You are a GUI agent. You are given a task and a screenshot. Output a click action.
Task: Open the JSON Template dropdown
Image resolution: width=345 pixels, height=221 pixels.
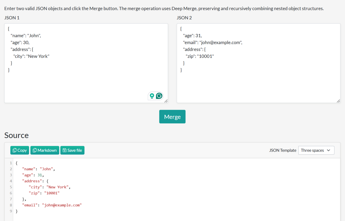pos(316,150)
